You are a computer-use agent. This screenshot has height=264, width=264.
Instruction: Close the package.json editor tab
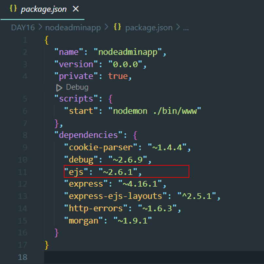76,9
